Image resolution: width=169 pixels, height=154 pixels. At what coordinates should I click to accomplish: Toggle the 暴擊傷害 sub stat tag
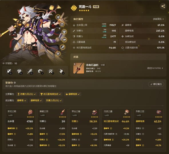coord(36,100)
